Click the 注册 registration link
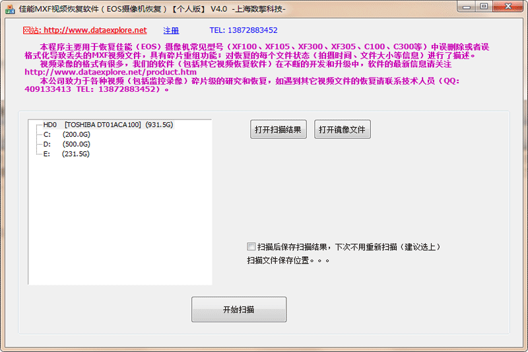 click(171, 30)
